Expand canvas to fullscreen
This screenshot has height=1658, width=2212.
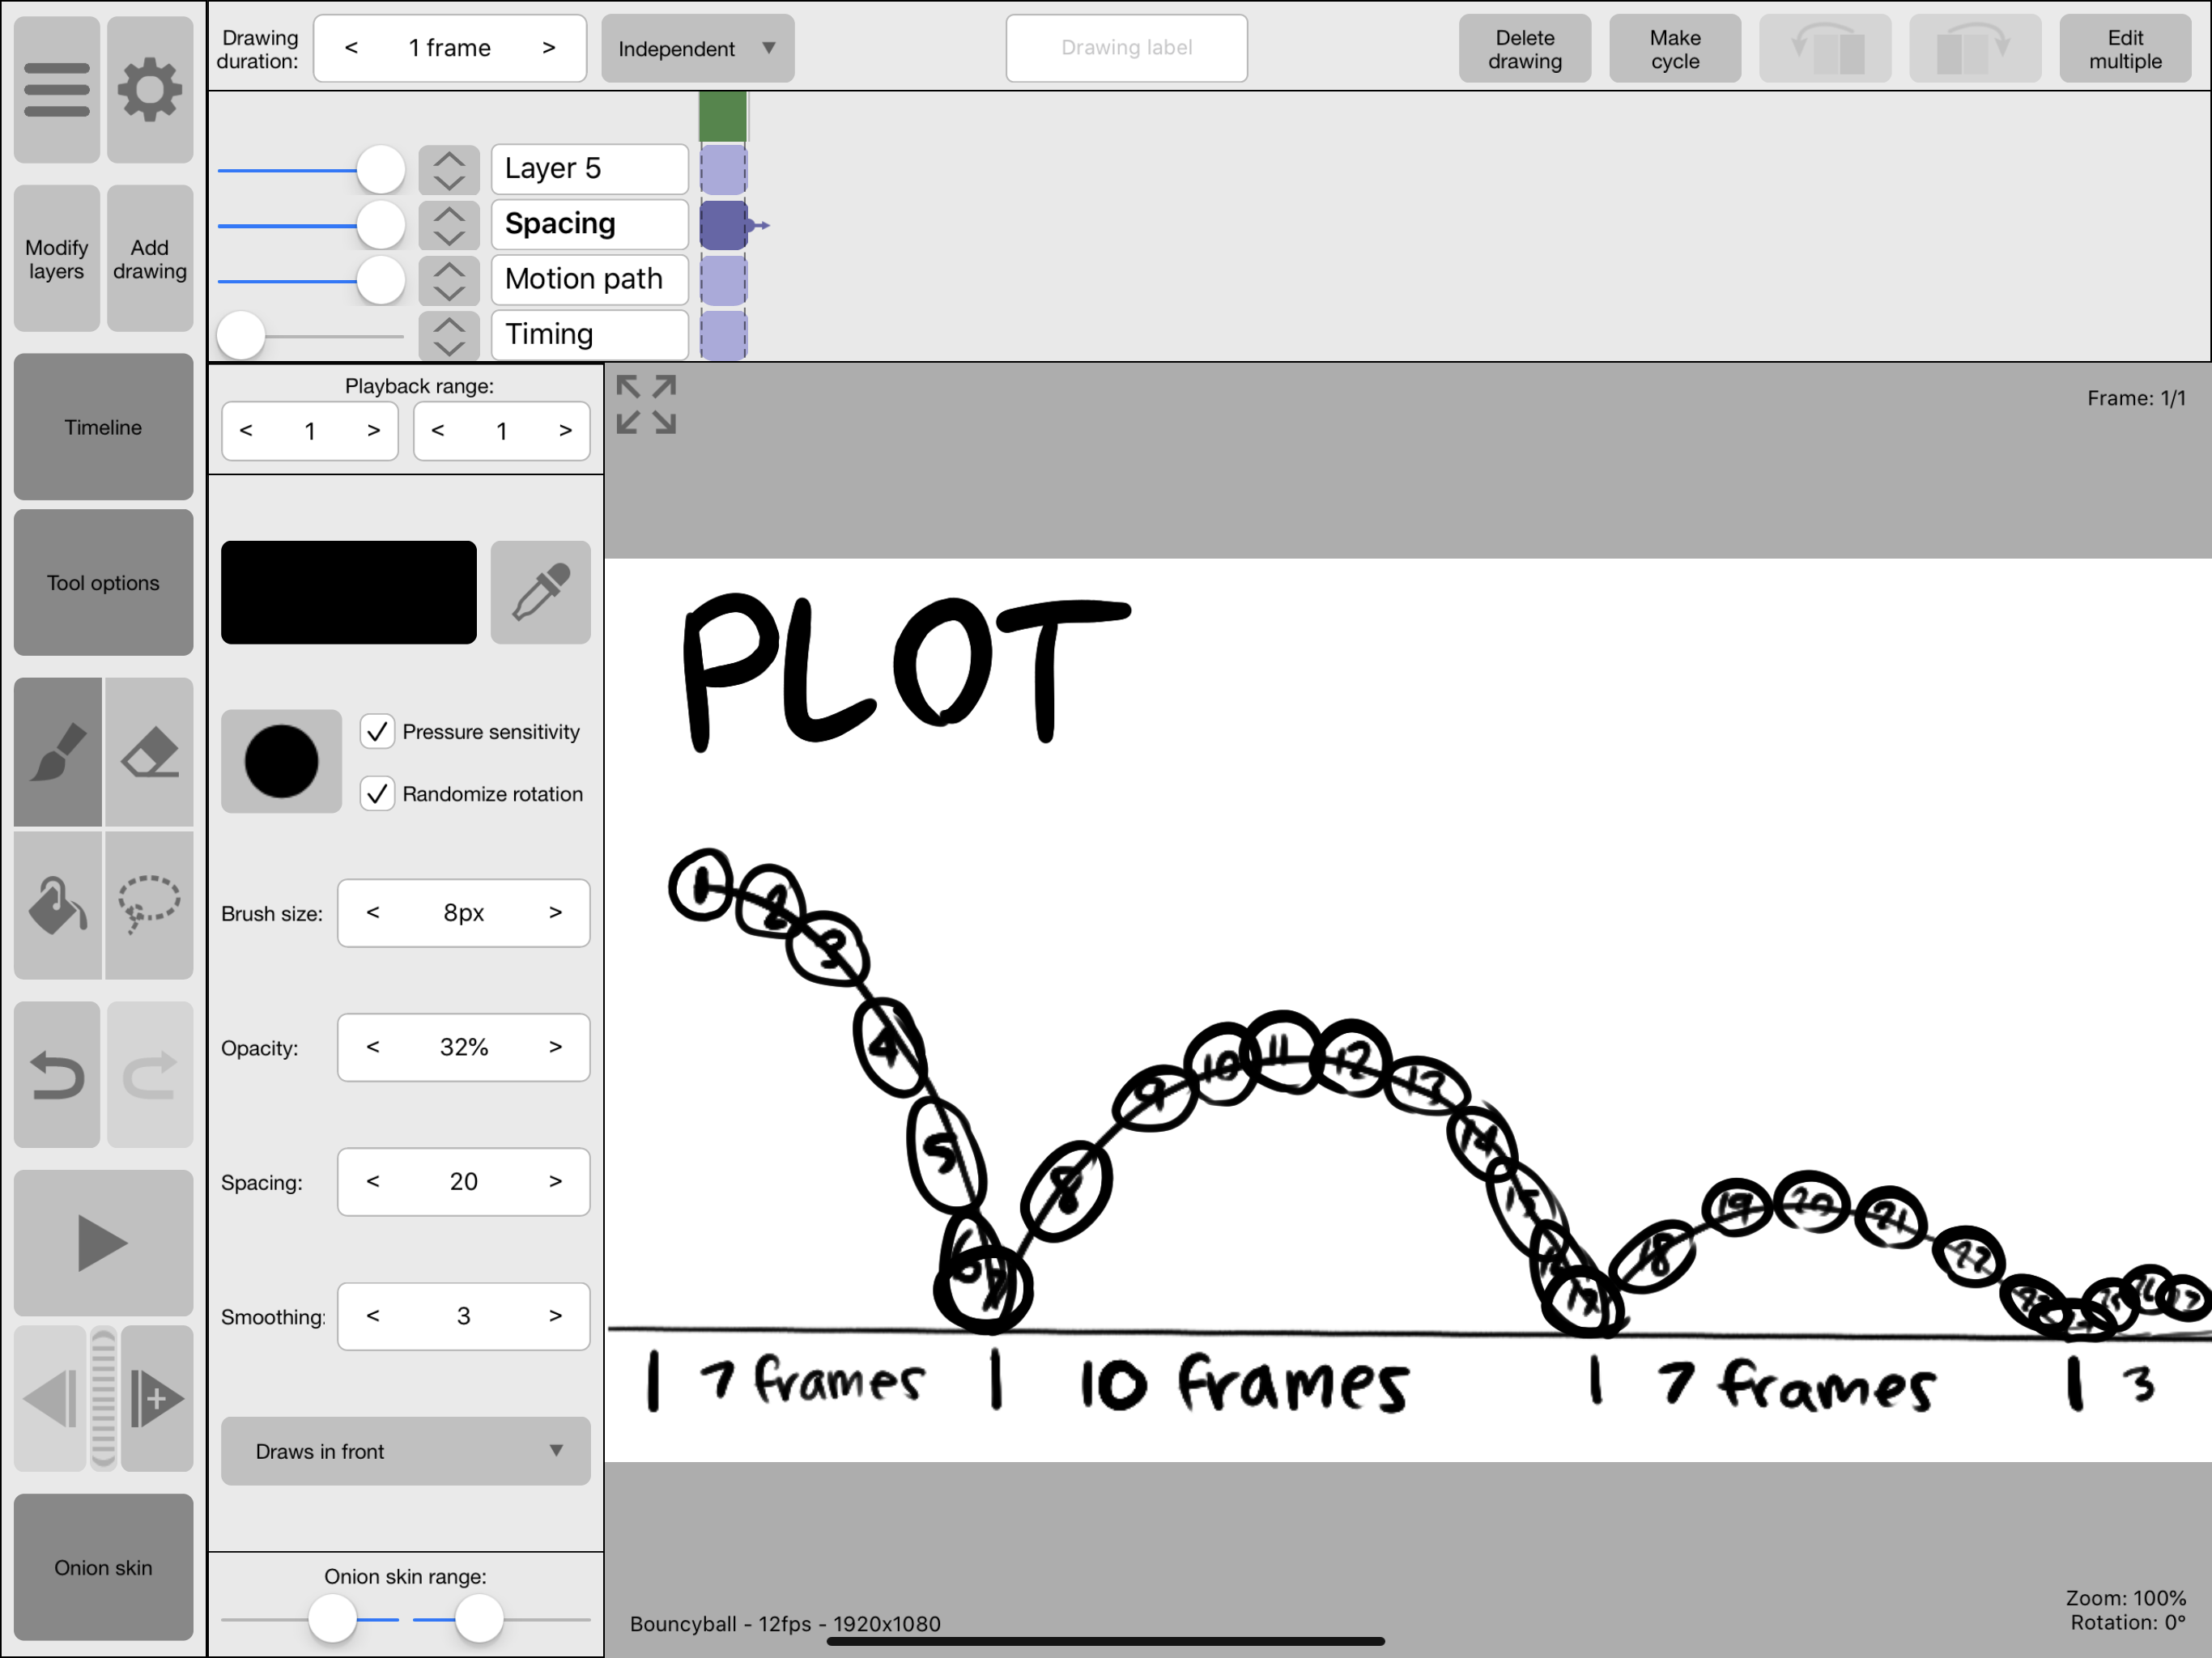click(x=646, y=405)
